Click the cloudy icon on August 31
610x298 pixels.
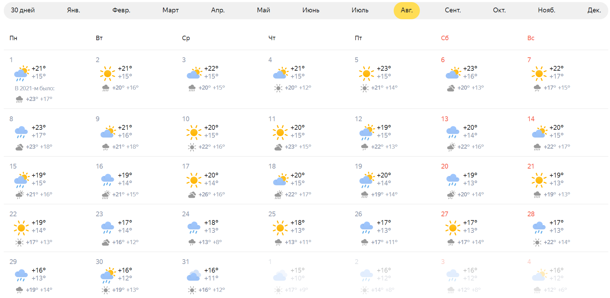194,275
